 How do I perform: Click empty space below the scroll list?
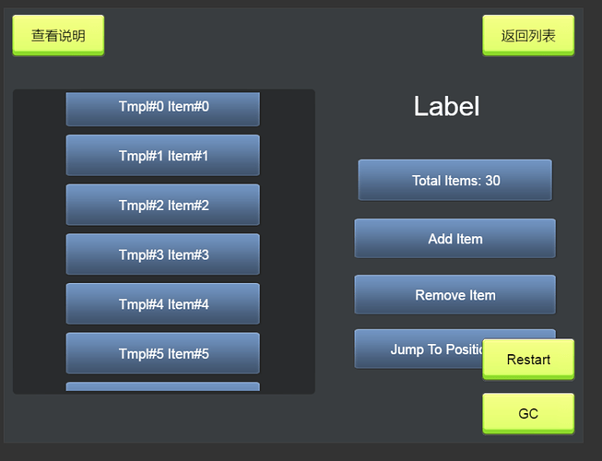coord(163,420)
